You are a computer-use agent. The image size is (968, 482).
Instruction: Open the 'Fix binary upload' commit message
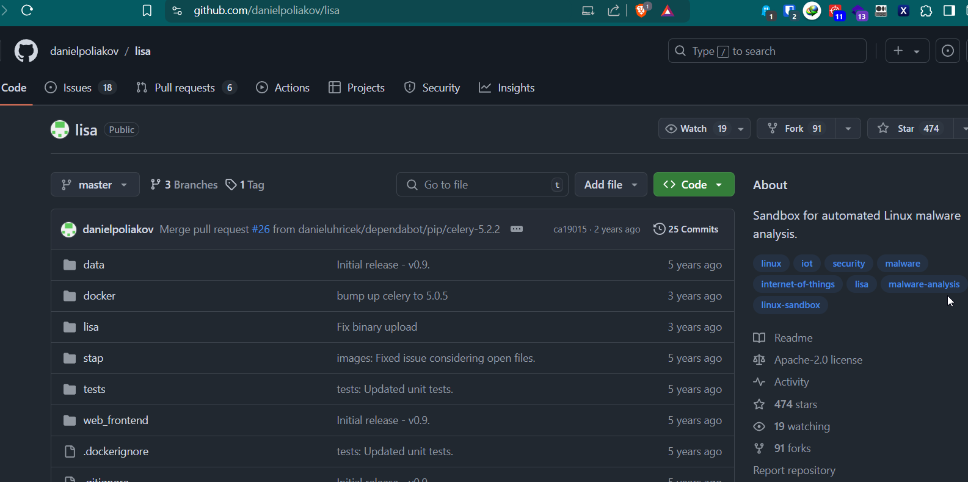coord(377,327)
